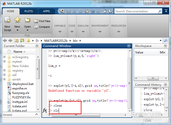This screenshot has width=171, height=125.
Task: Click the Cut scissors icon
Action: point(74,11)
